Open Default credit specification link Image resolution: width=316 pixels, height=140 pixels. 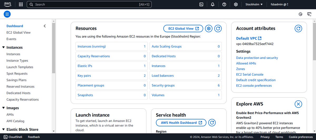pyautogui.click(x=256, y=80)
